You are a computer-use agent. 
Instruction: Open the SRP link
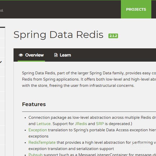[x=100, y=124]
